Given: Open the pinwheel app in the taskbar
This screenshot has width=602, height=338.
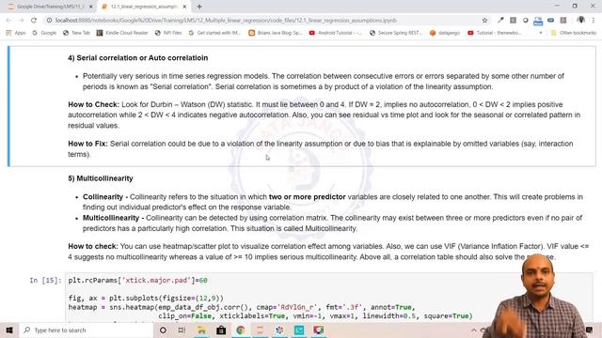Looking at the screenshot, I should (x=279, y=330).
